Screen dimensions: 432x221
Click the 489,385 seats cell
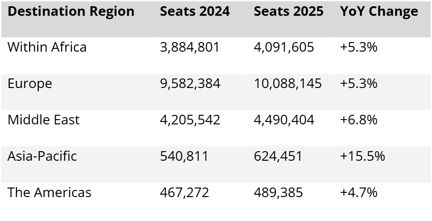coord(278,193)
